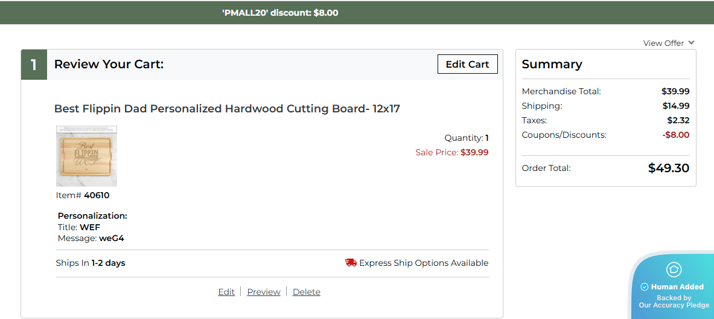
Task: Click the item number 40610
Action: click(97, 195)
